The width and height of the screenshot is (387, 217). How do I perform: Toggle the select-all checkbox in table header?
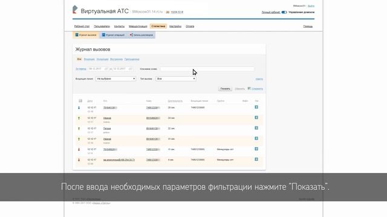pos(80,101)
